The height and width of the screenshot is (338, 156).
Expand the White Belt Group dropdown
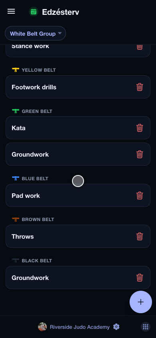[x=35, y=33]
